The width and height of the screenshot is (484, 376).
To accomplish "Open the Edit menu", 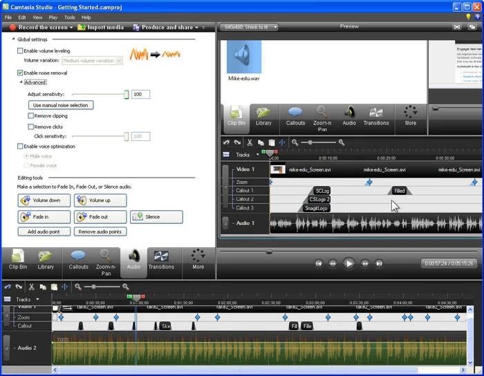I will [x=22, y=17].
